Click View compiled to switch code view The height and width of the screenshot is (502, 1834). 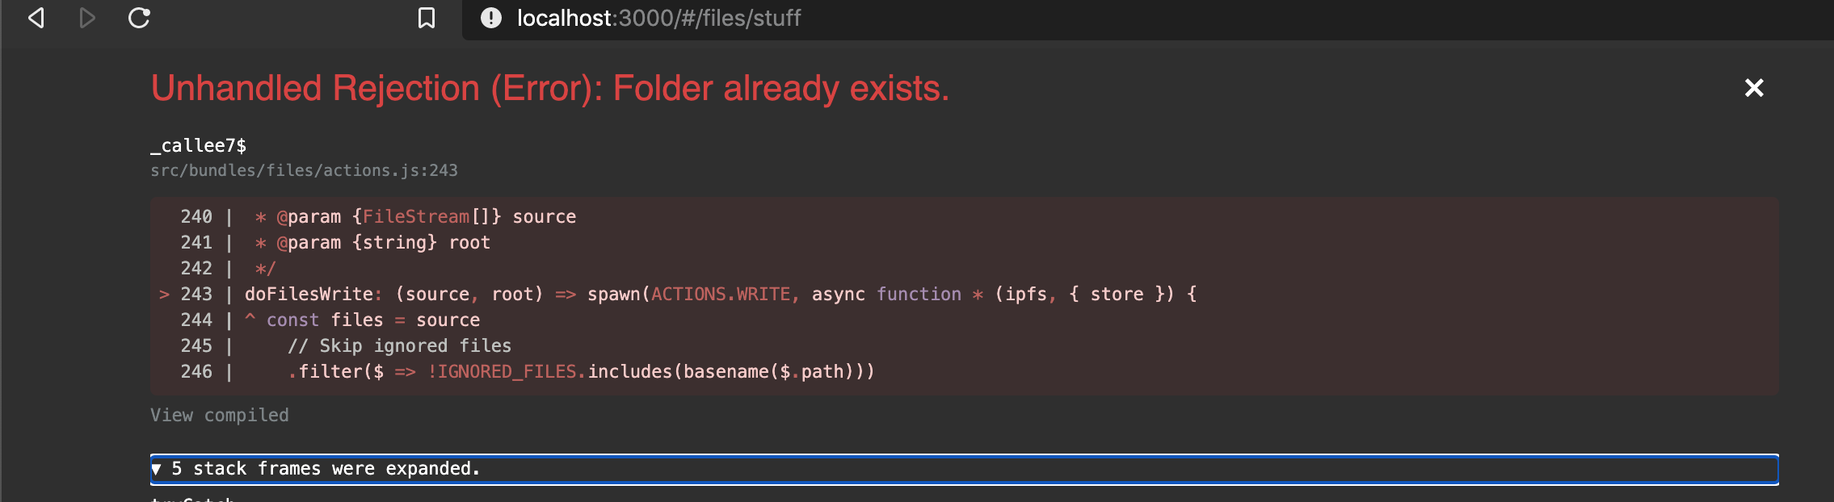coord(220,415)
